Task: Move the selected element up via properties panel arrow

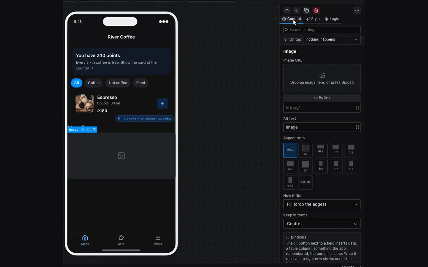Action: pyautogui.click(x=287, y=10)
